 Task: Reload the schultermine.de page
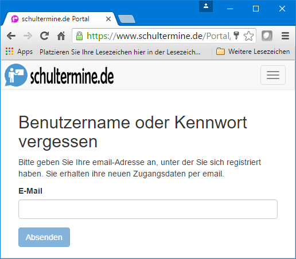tap(45, 36)
